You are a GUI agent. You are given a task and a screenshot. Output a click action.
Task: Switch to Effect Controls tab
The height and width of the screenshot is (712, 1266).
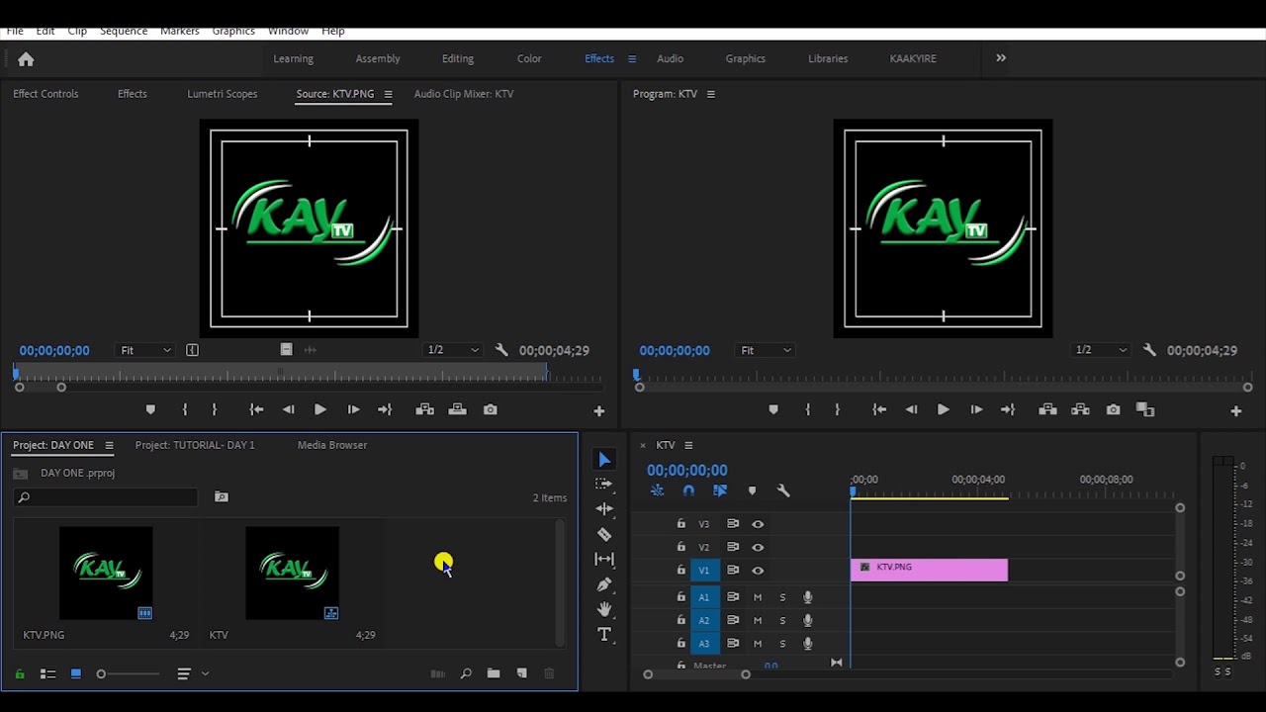(x=45, y=94)
